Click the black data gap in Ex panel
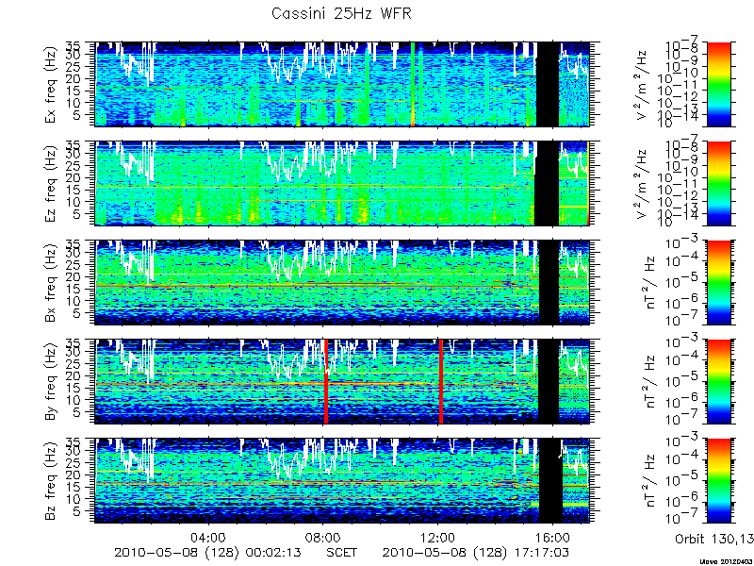 point(548,84)
